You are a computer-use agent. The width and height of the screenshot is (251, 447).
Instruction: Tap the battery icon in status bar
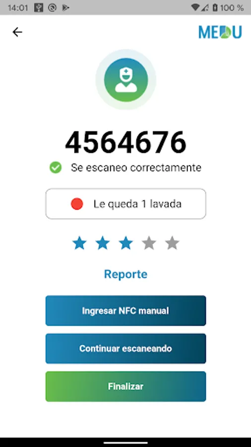point(215,7)
